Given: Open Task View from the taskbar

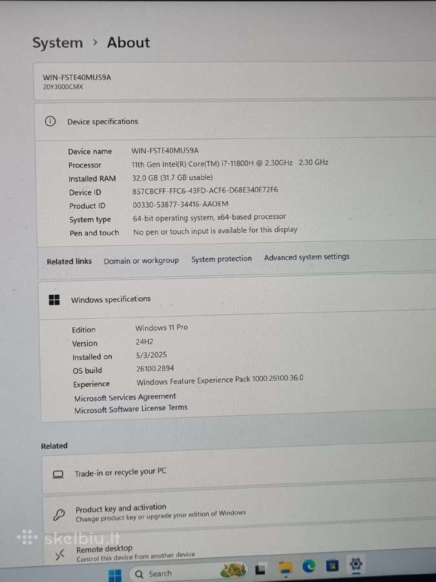Looking at the screenshot, I should [261, 569].
